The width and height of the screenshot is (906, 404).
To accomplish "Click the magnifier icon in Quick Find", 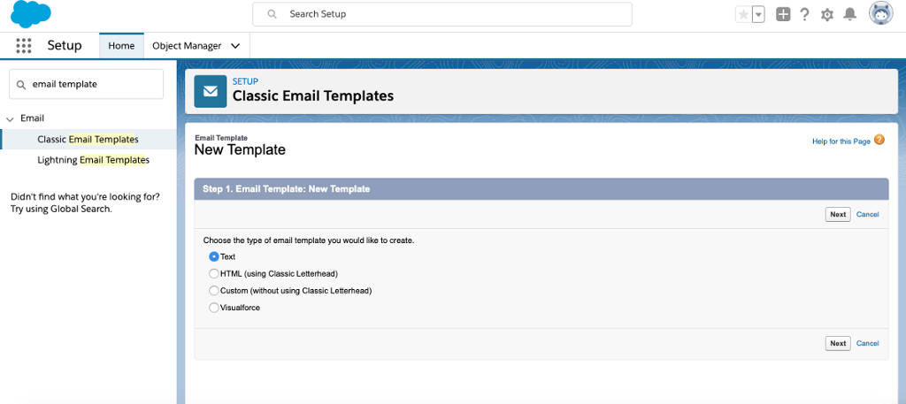I will click(x=21, y=85).
